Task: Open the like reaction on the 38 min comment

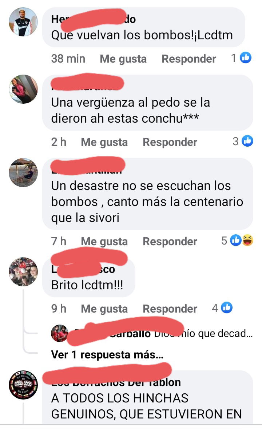Action: coord(246,58)
